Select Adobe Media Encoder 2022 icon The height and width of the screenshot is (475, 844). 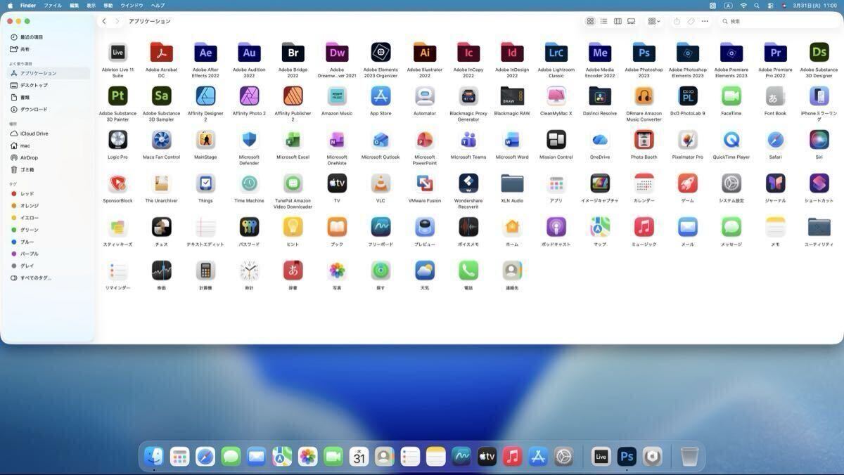point(600,53)
